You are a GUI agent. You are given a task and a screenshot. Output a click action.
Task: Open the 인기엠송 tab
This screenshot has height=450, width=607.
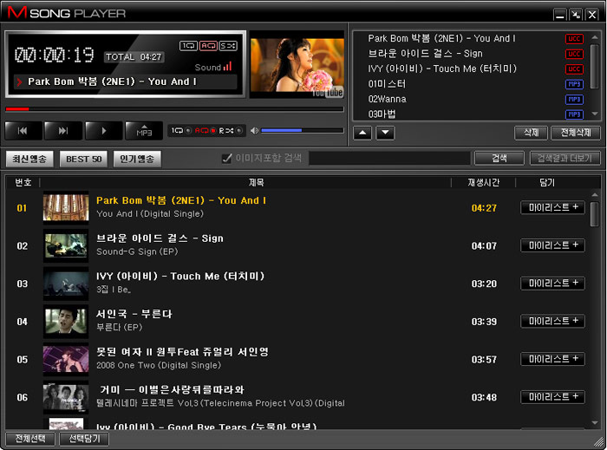[137, 159]
